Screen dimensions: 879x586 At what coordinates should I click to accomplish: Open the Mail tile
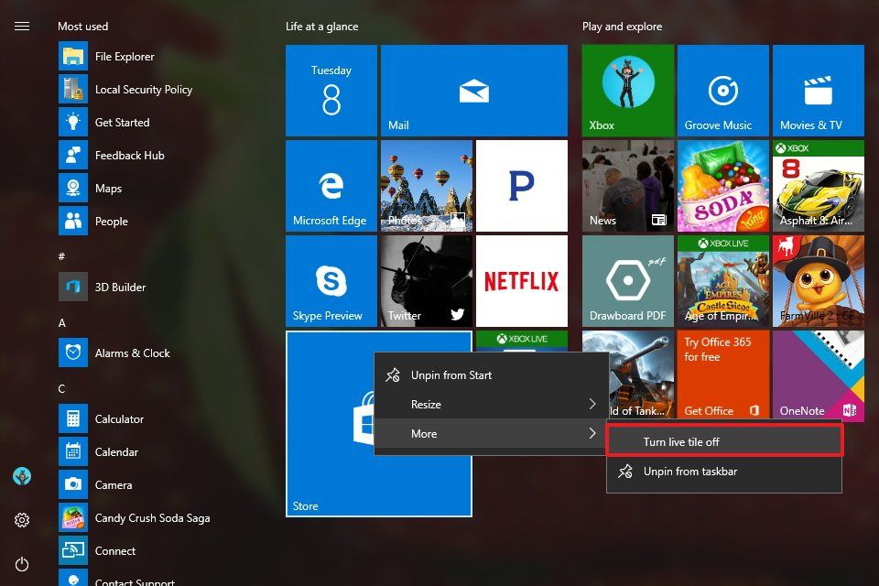click(473, 90)
